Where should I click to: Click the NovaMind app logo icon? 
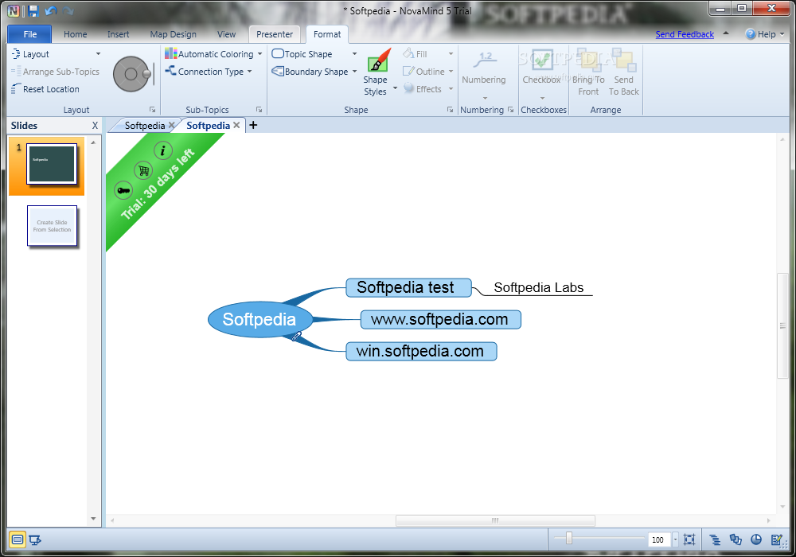tap(14, 10)
